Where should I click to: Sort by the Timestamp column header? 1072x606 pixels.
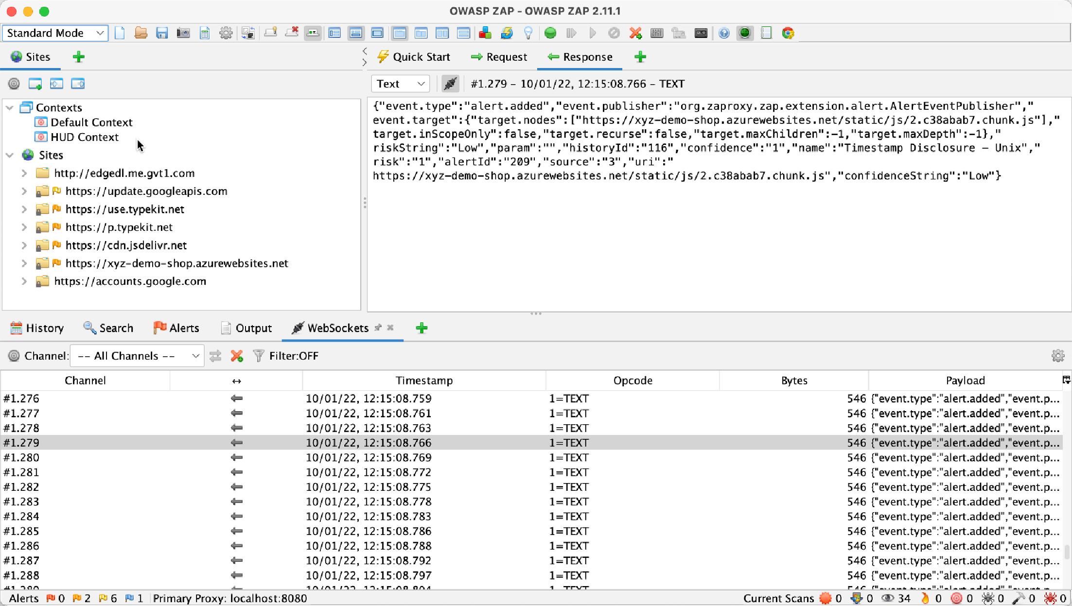pyautogui.click(x=424, y=381)
